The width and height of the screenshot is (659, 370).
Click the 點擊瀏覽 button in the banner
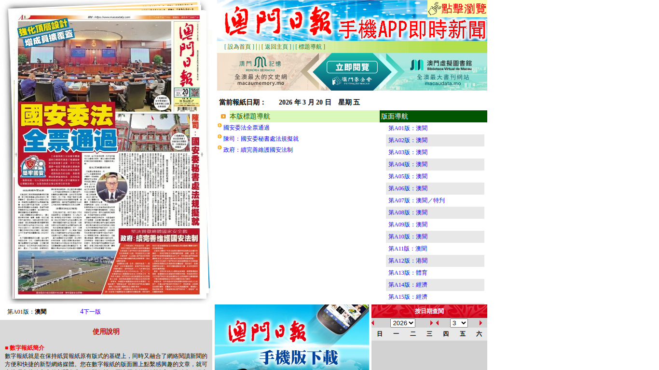click(457, 8)
